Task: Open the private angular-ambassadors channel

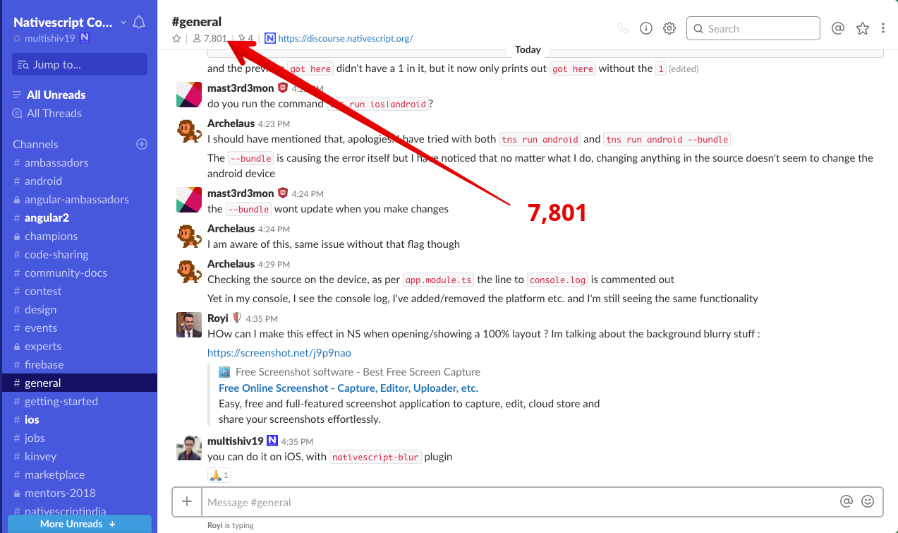Action: click(76, 199)
